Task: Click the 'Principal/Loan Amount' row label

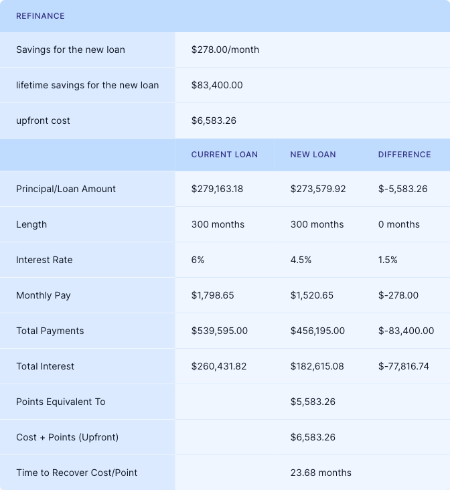Action: coord(66,189)
